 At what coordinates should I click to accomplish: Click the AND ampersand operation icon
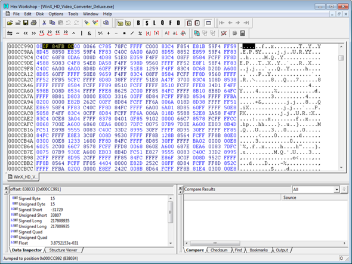[89, 33]
